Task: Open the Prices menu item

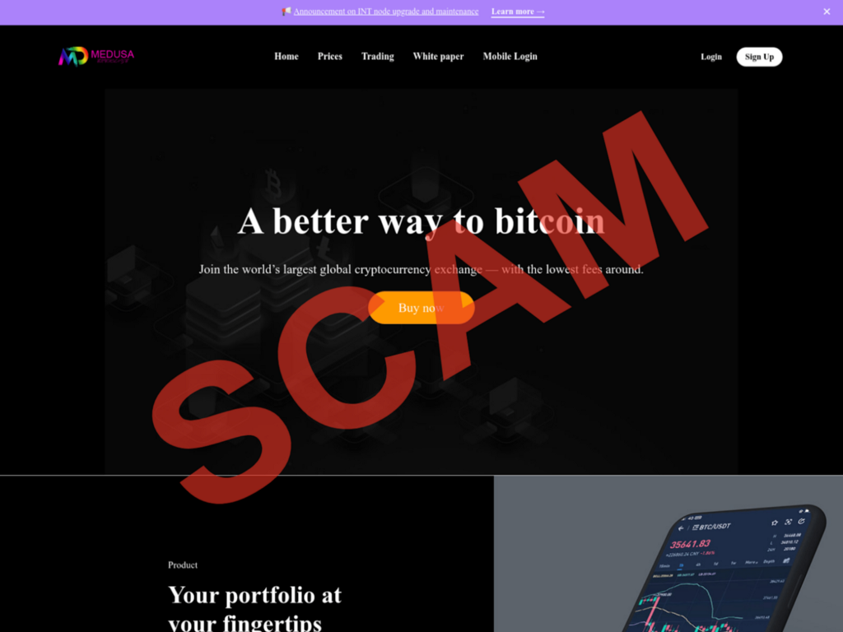Action: tap(329, 57)
